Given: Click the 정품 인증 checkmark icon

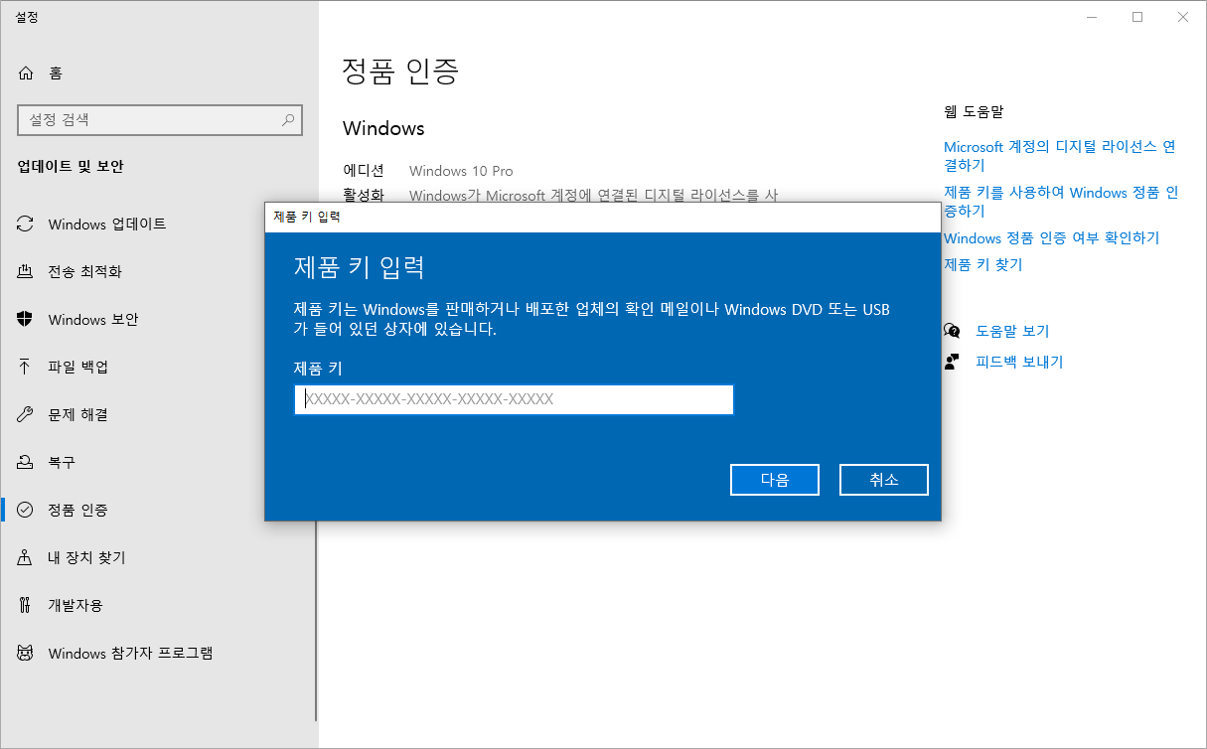Looking at the screenshot, I should (x=26, y=510).
